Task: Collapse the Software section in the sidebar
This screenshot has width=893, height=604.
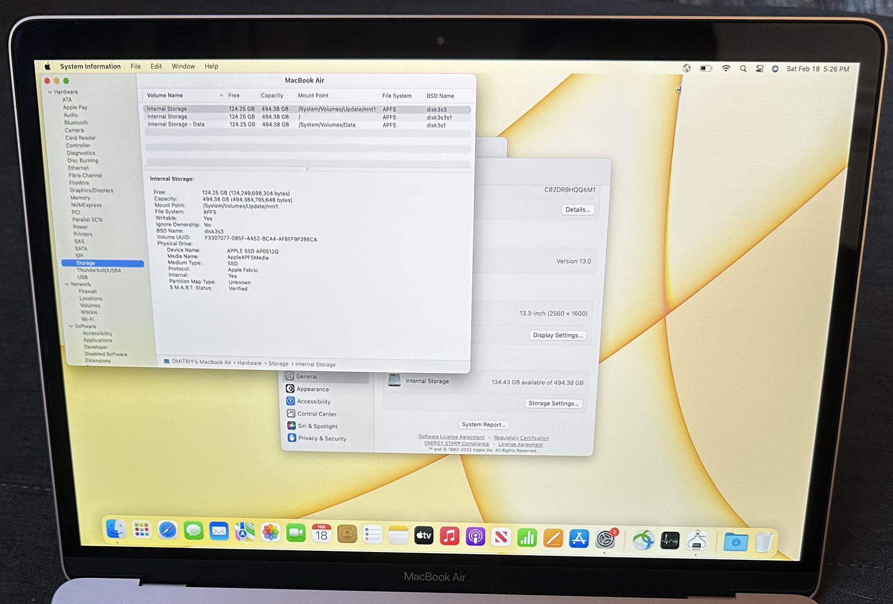Action: pyautogui.click(x=71, y=326)
